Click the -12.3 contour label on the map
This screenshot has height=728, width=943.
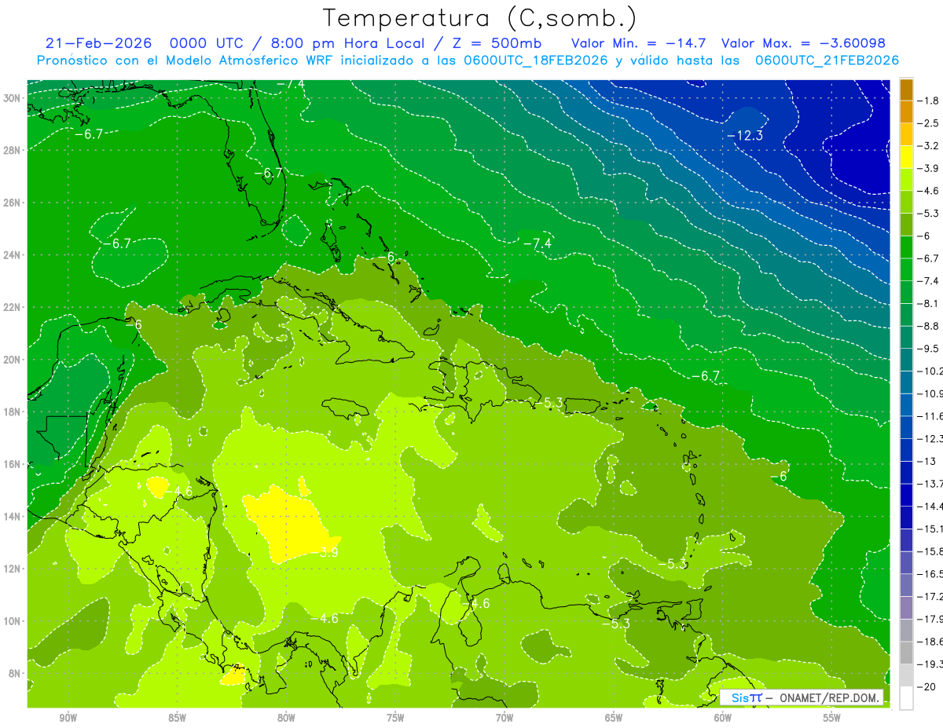coord(744,136)
